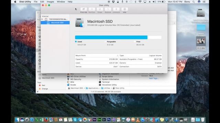220x123 pixels.
Task: Click the Dropbox menu bar icon
Action: tap(113, 2)
